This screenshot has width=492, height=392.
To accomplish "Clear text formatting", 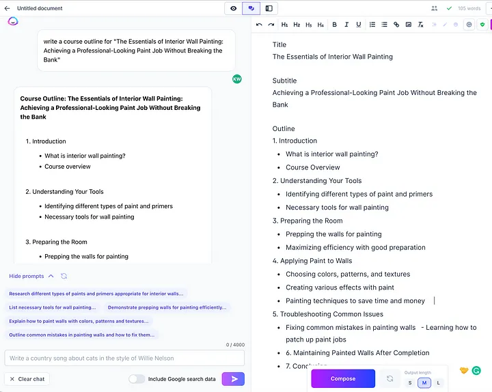I will pos(420,25).
